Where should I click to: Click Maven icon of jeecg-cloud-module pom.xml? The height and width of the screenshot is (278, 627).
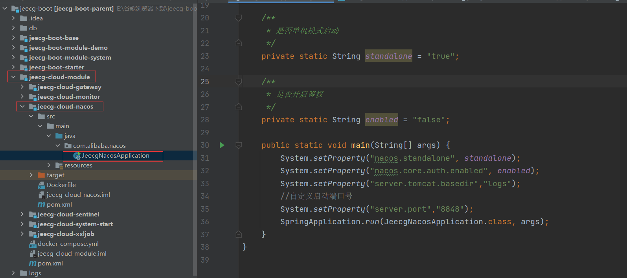click(x=33, y=263)
